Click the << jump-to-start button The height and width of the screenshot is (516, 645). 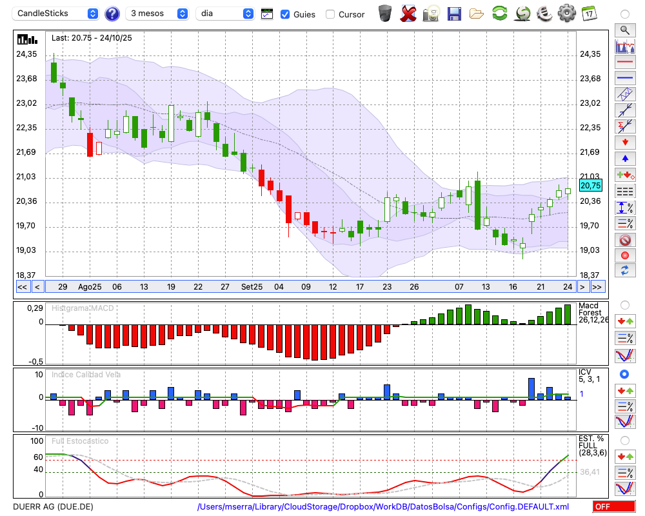(x=22, y=286)
